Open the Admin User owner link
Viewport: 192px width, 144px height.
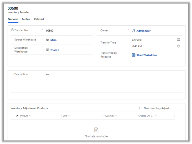pyautogui.click(x=143, y=31)
